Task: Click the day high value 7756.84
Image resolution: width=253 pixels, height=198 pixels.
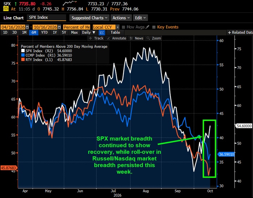Action: (x=75, y=9)
